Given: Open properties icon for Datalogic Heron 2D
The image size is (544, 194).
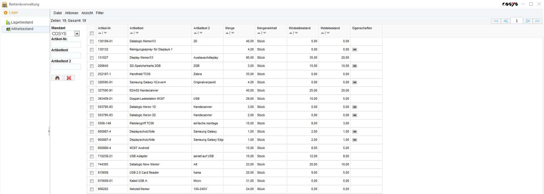Looking at the screenshot, I should pos(355,115).
